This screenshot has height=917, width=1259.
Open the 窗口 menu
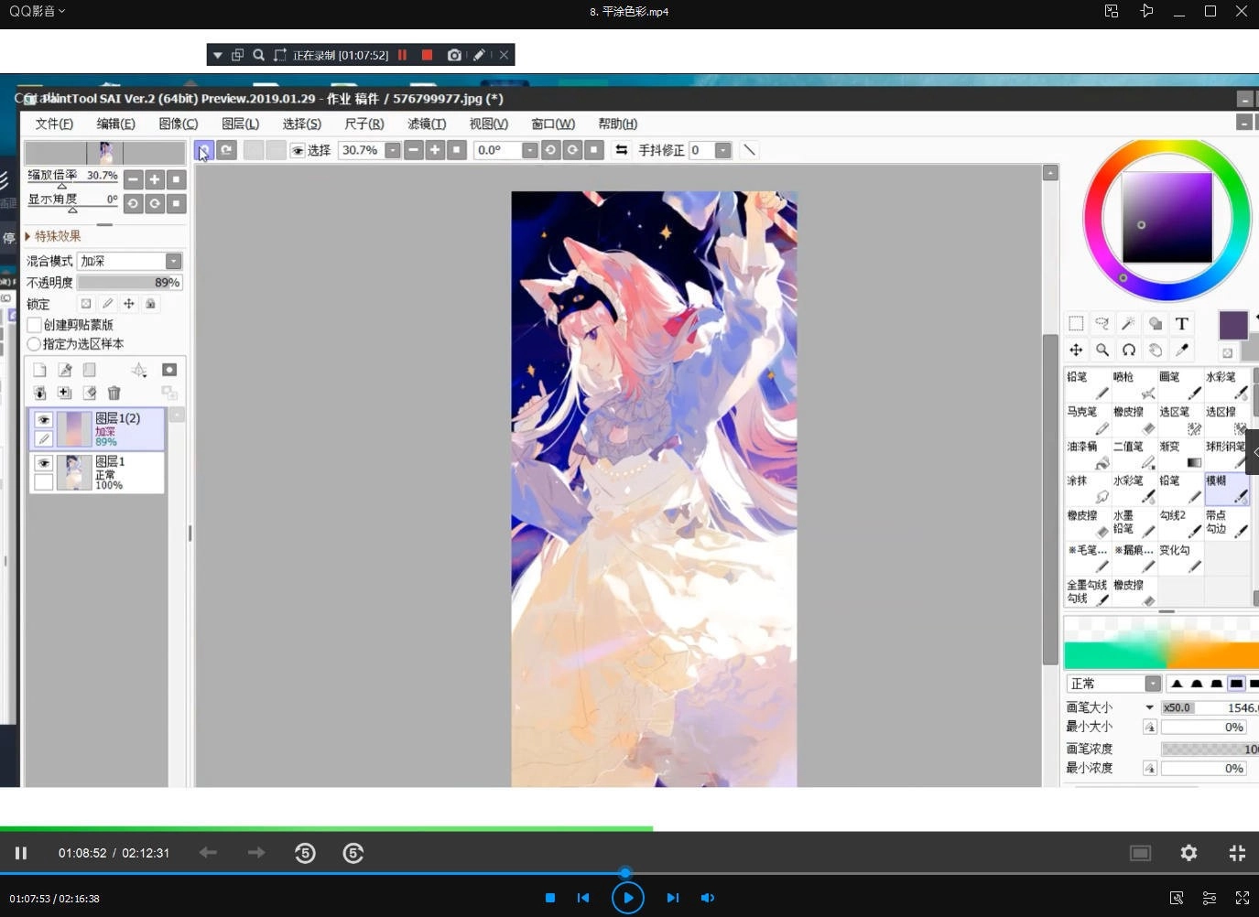click(552, 124)
